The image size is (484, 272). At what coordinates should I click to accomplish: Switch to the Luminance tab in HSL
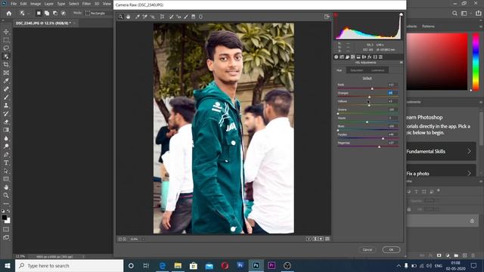378,70
